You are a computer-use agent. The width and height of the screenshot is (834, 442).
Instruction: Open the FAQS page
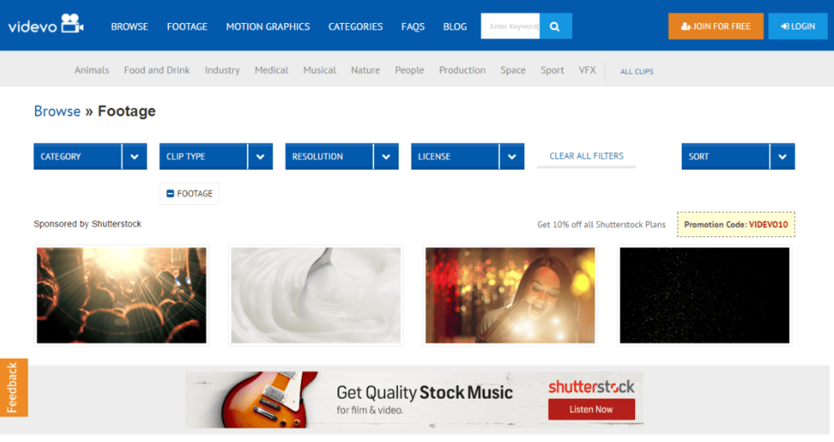[412, 26]
